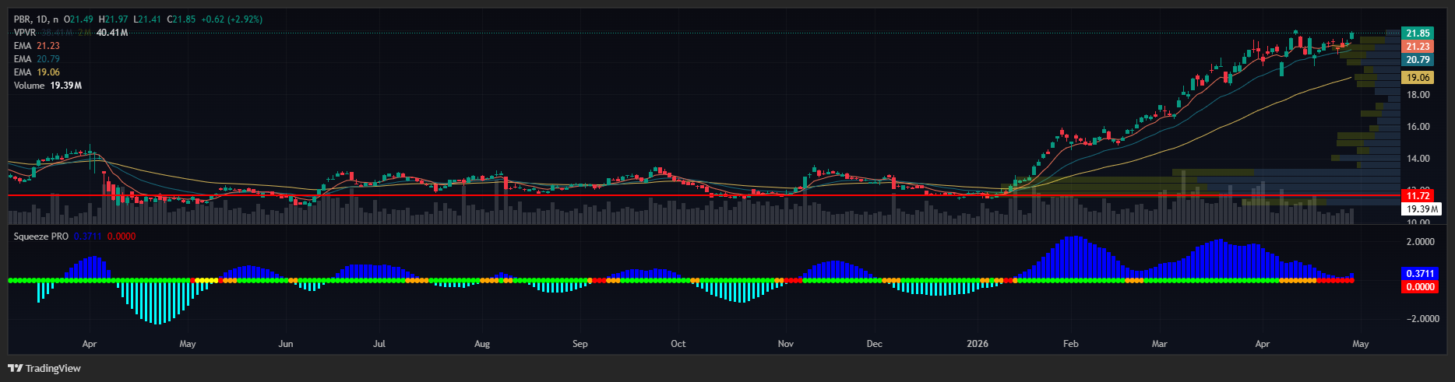Click the yellow 19.06 EMA price tag

[1418, 78]
